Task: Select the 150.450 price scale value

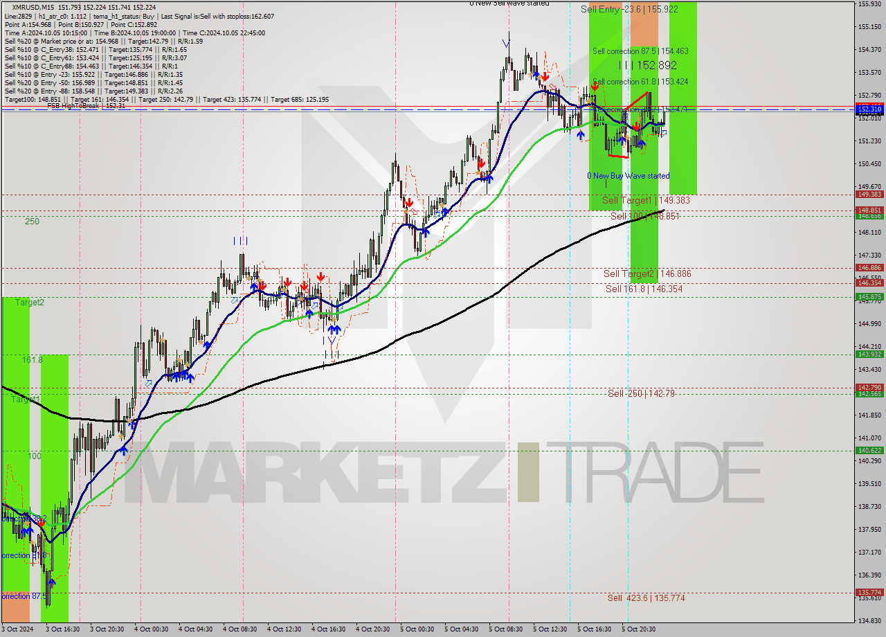Action: (x=869, y=164)
